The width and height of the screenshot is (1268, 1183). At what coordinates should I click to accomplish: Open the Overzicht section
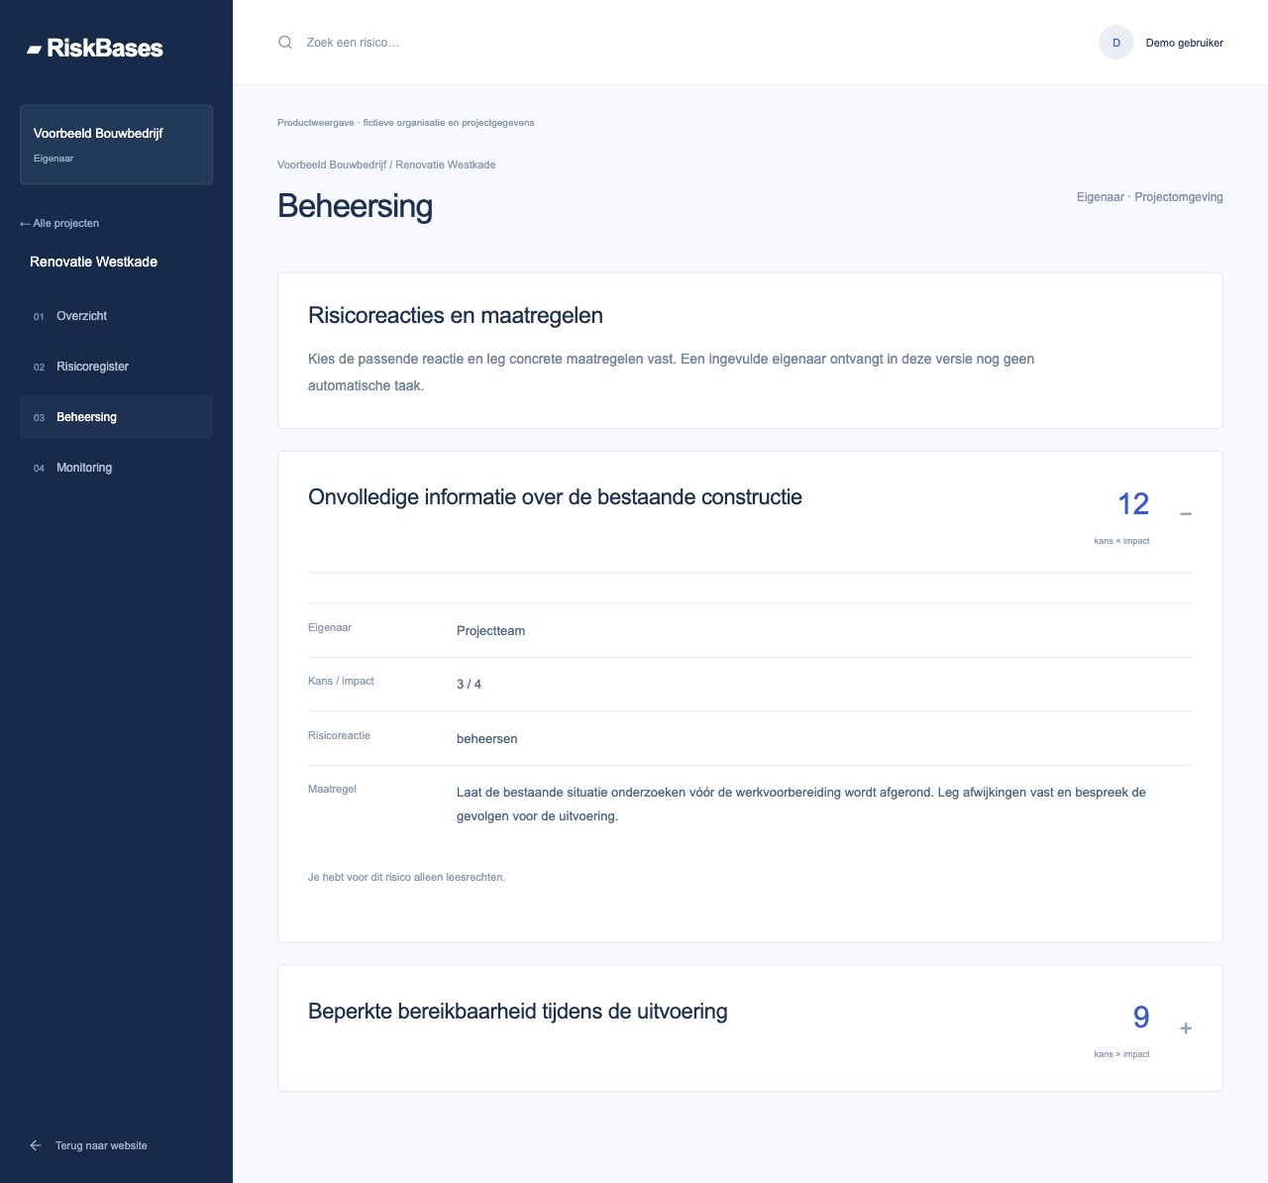coord(116,316)
